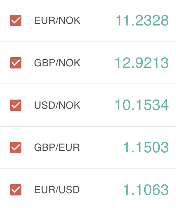Untick the GBP/EUR checkbox
The height and width of the screenshot is (208, 176).
(x=16, y=148)
